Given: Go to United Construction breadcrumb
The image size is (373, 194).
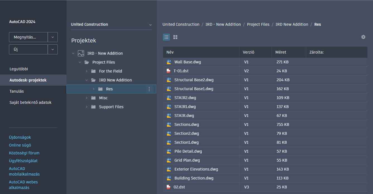Looking at the screenshot, I should pos(181,24).
